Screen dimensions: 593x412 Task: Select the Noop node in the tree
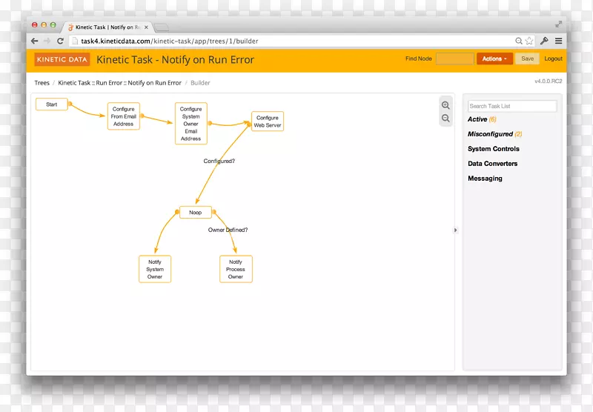(196, 213)
